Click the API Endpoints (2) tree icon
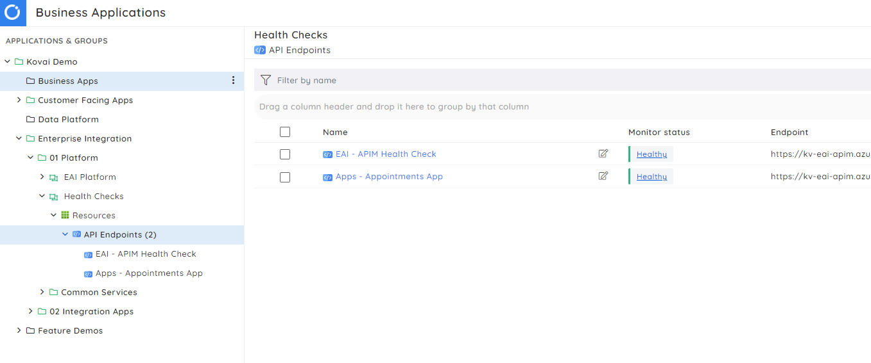The image size is (871, 363). tap(76, 235)
